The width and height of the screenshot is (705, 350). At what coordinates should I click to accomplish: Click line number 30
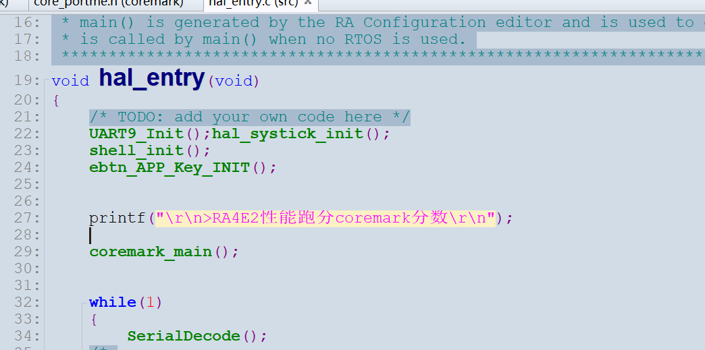click(x=26, y=268)
